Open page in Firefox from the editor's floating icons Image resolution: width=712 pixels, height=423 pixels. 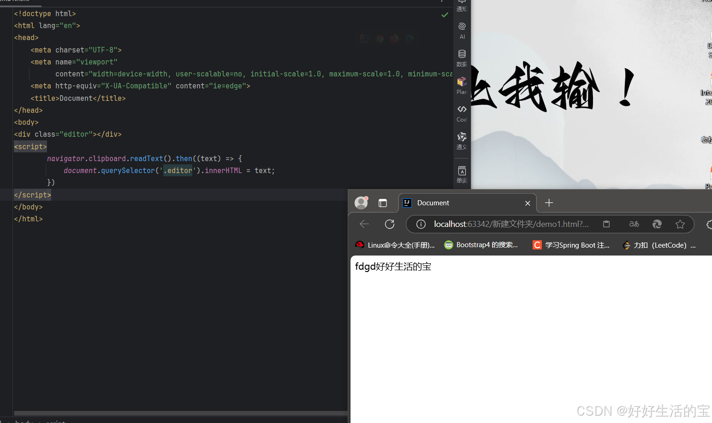pyautogui.click(x=394, y=39)
